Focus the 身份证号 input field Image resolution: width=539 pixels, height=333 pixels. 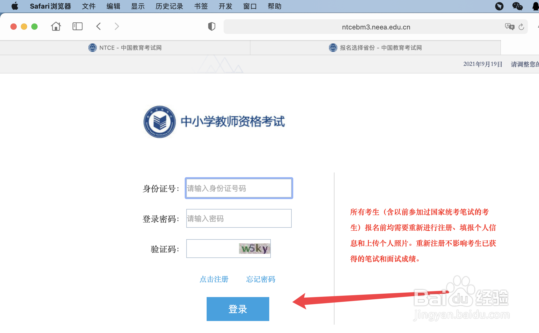(239, 188)
